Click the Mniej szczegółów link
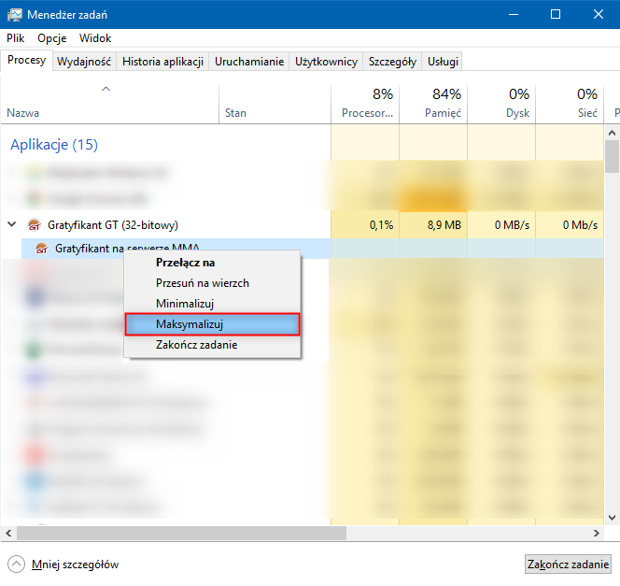 (75, 565)
